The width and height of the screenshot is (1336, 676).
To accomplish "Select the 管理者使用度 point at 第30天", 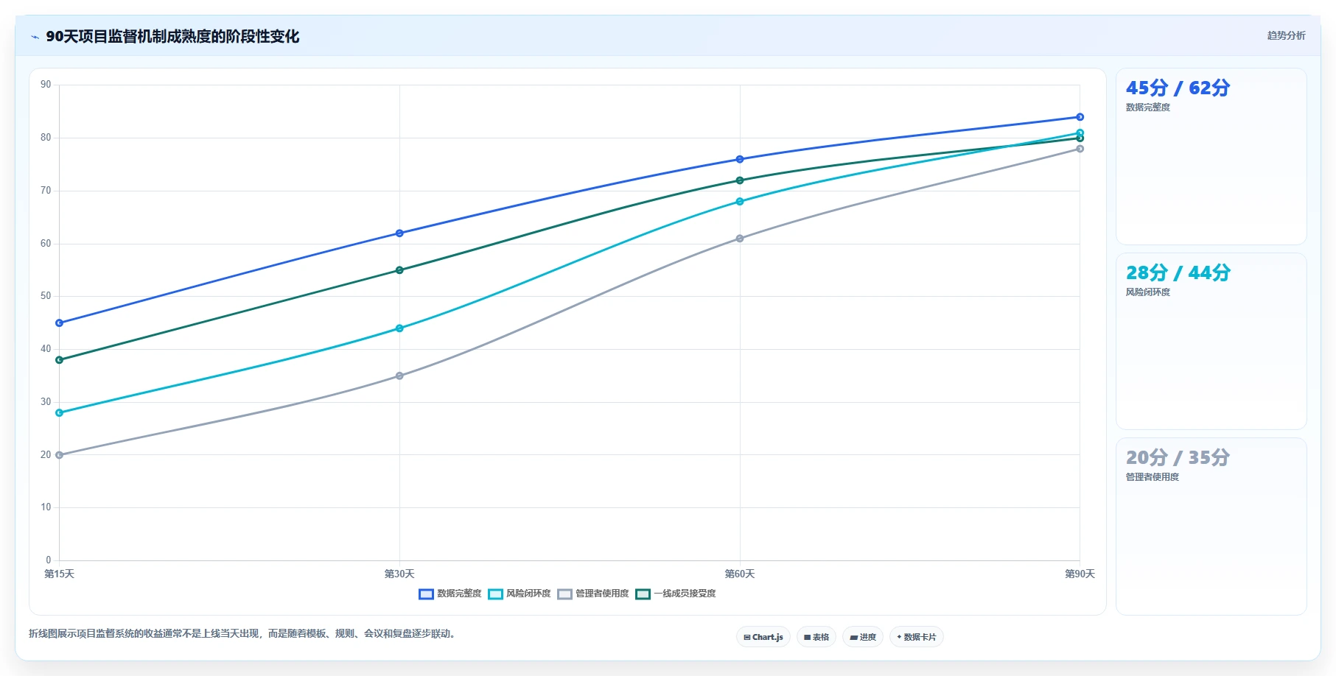I will click(399, 376).
